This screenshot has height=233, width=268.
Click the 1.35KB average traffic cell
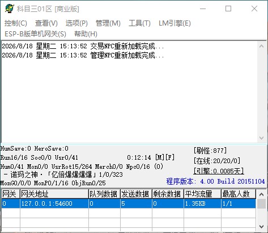[202, 203]
